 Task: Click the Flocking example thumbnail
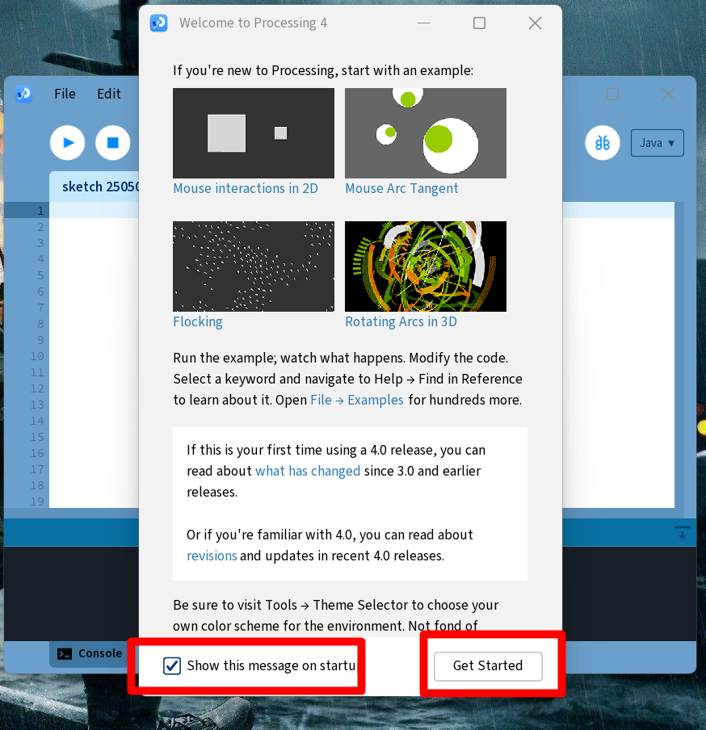pos(254,266)
